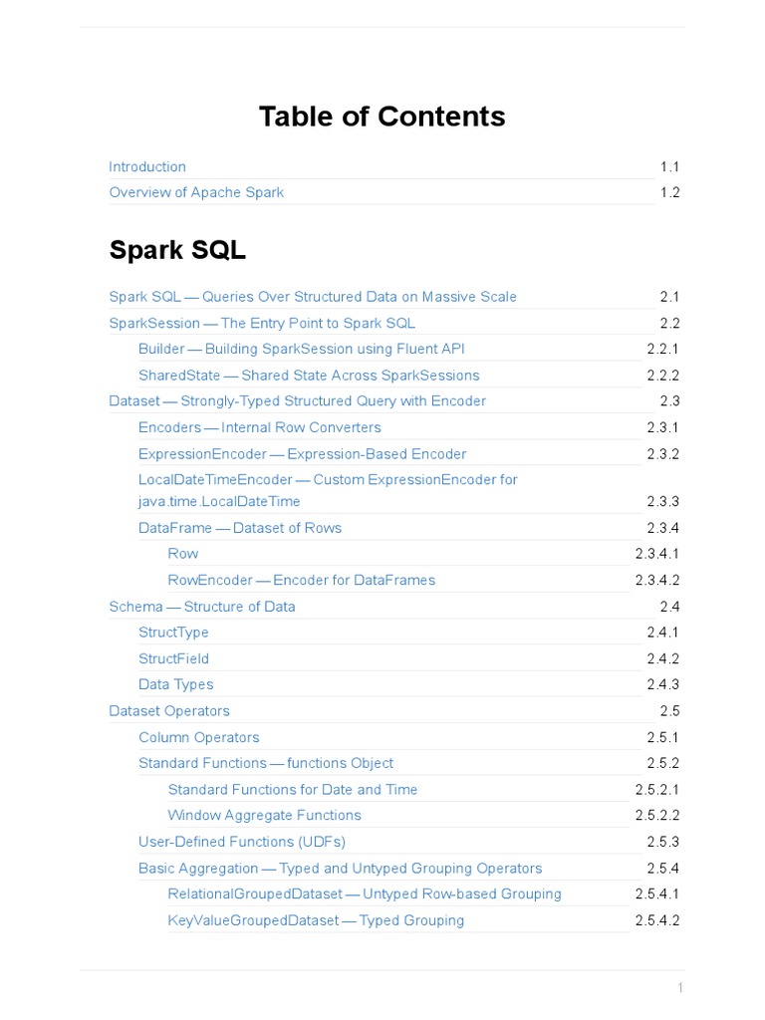Open Spark SQL Queries Over Structured Data link
Viewport: 765px width, 1020px height.
click(x=313, y=297)
